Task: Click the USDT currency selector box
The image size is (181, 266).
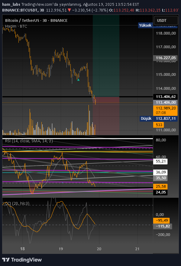Action: [166, 21]
